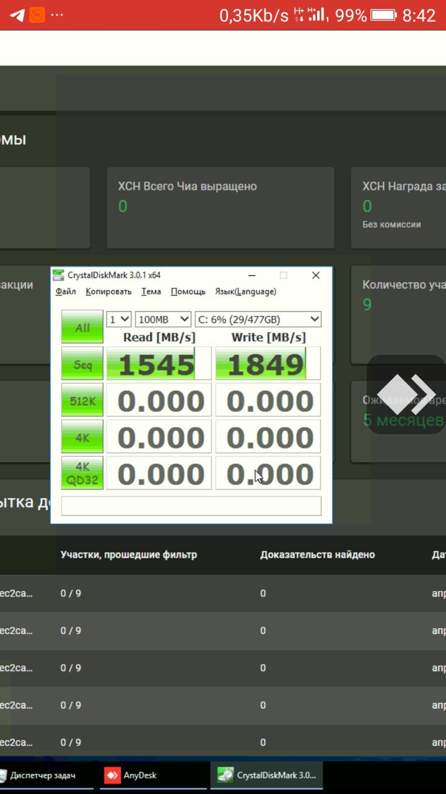The image size is (446, 794).
Task: Open the Тема menu
Action: click(x=151, y=292)
